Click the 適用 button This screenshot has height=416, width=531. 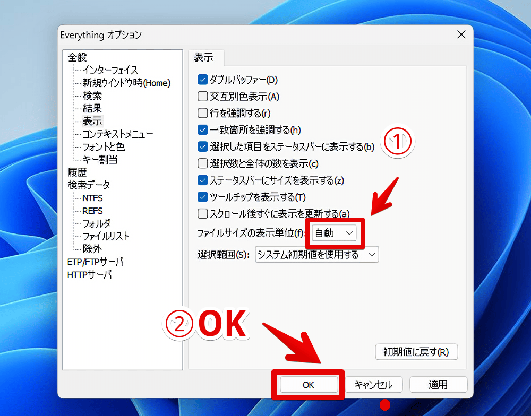[438, 385]
